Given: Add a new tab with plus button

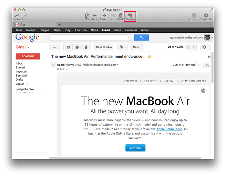Looking at the screenshot, I should click(x=59, y=25).
